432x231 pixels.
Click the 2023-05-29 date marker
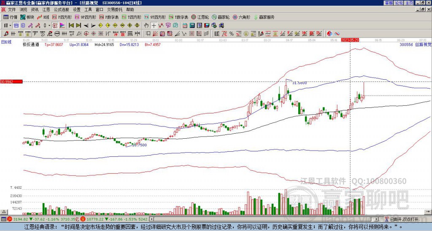350,40
